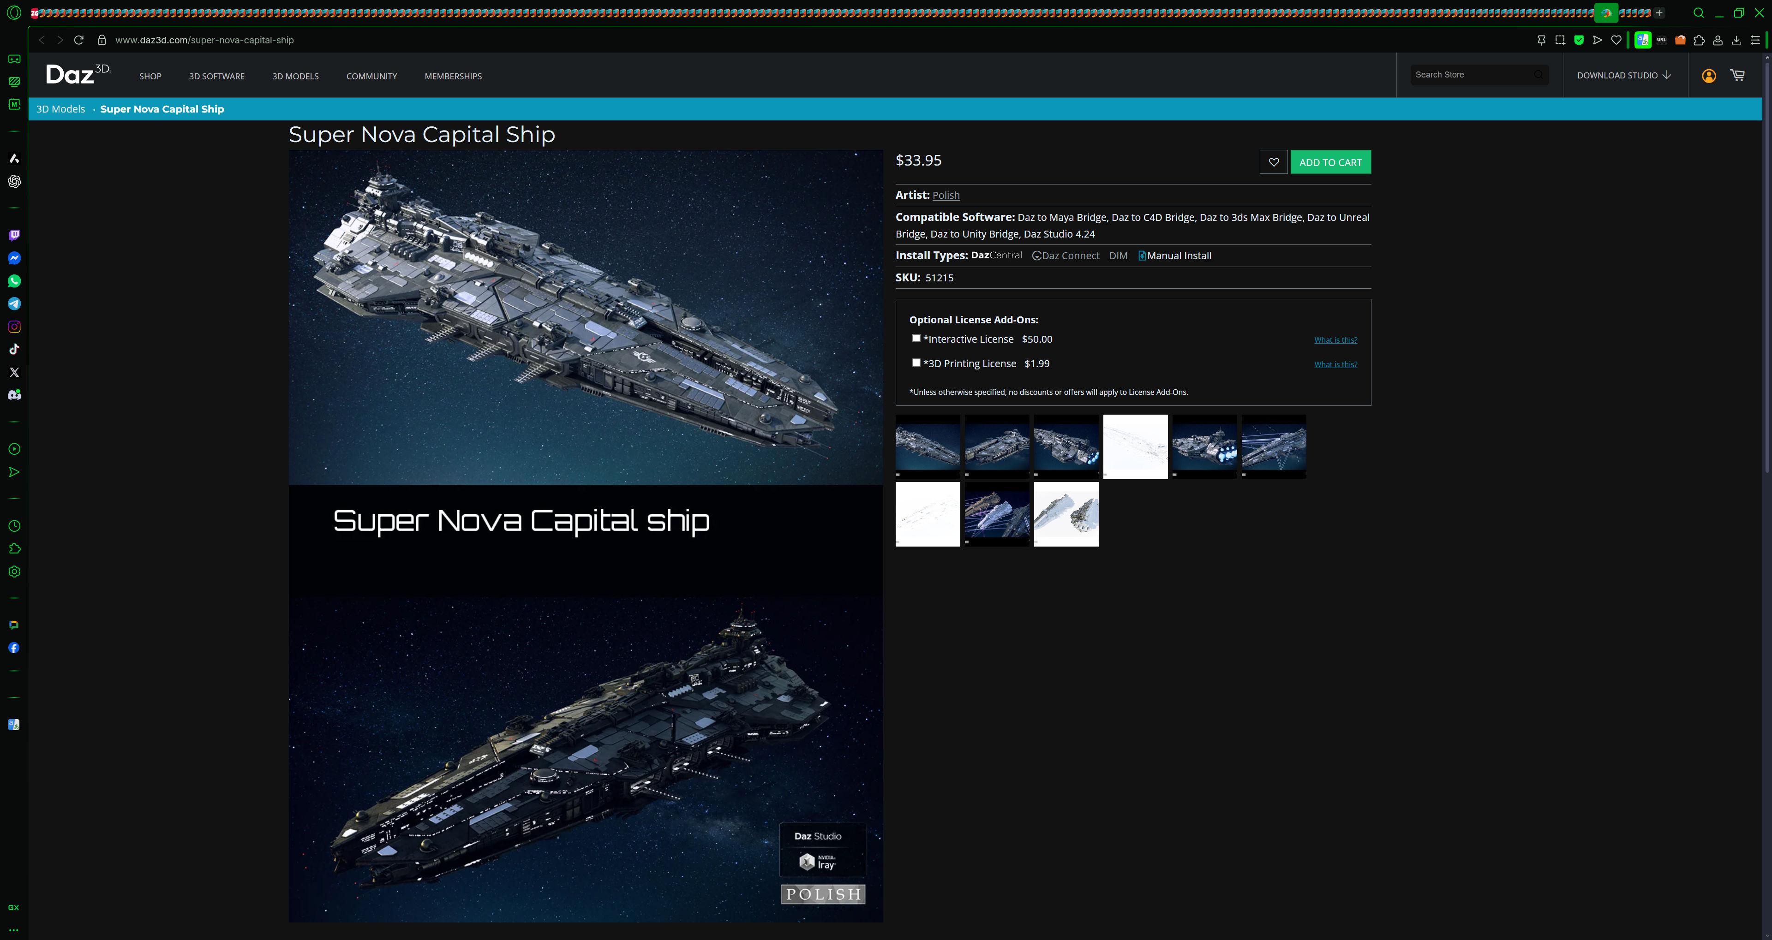Open the MEMBERSHIPS menu
The height and width of the screenshot is (940, 1772).
[453, 76]
